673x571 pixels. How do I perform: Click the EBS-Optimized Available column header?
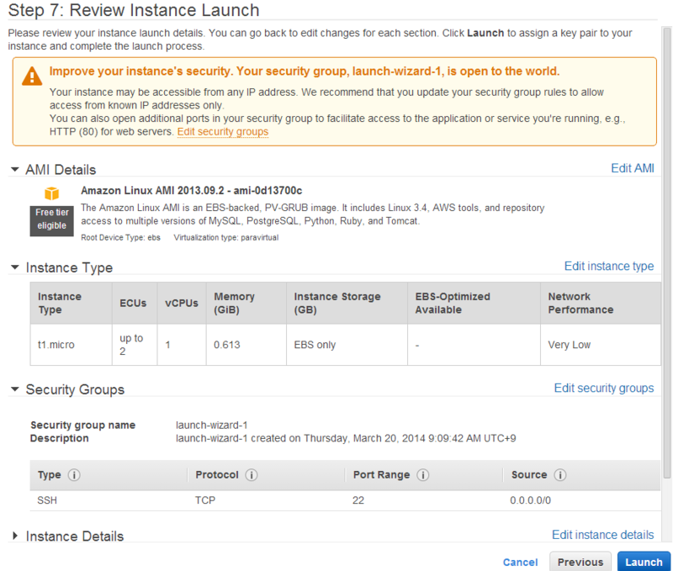[474, 303]
